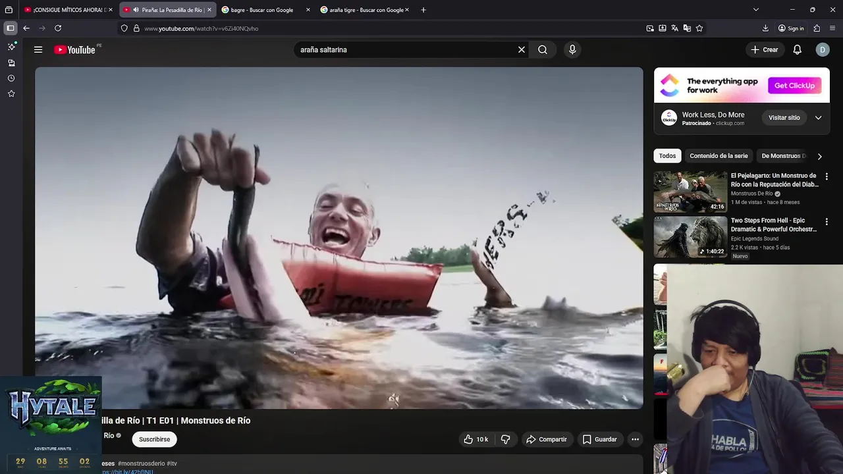
Task: Toggle the browser sidebar button
Action: tap(11, 28)
